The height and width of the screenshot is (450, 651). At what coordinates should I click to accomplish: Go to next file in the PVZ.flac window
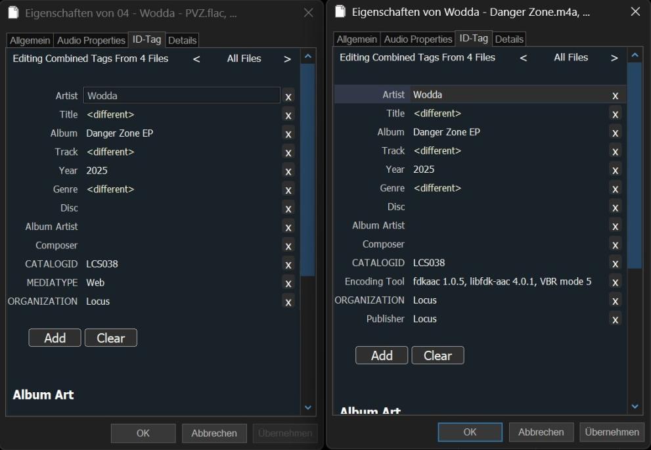tap(287, 59)
